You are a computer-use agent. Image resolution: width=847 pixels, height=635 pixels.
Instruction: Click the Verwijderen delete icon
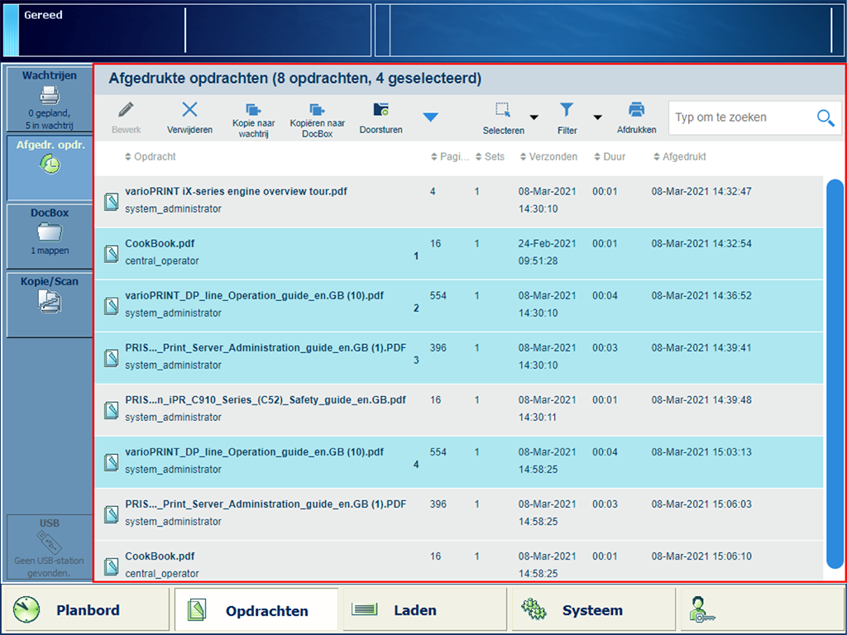(189, 111)
